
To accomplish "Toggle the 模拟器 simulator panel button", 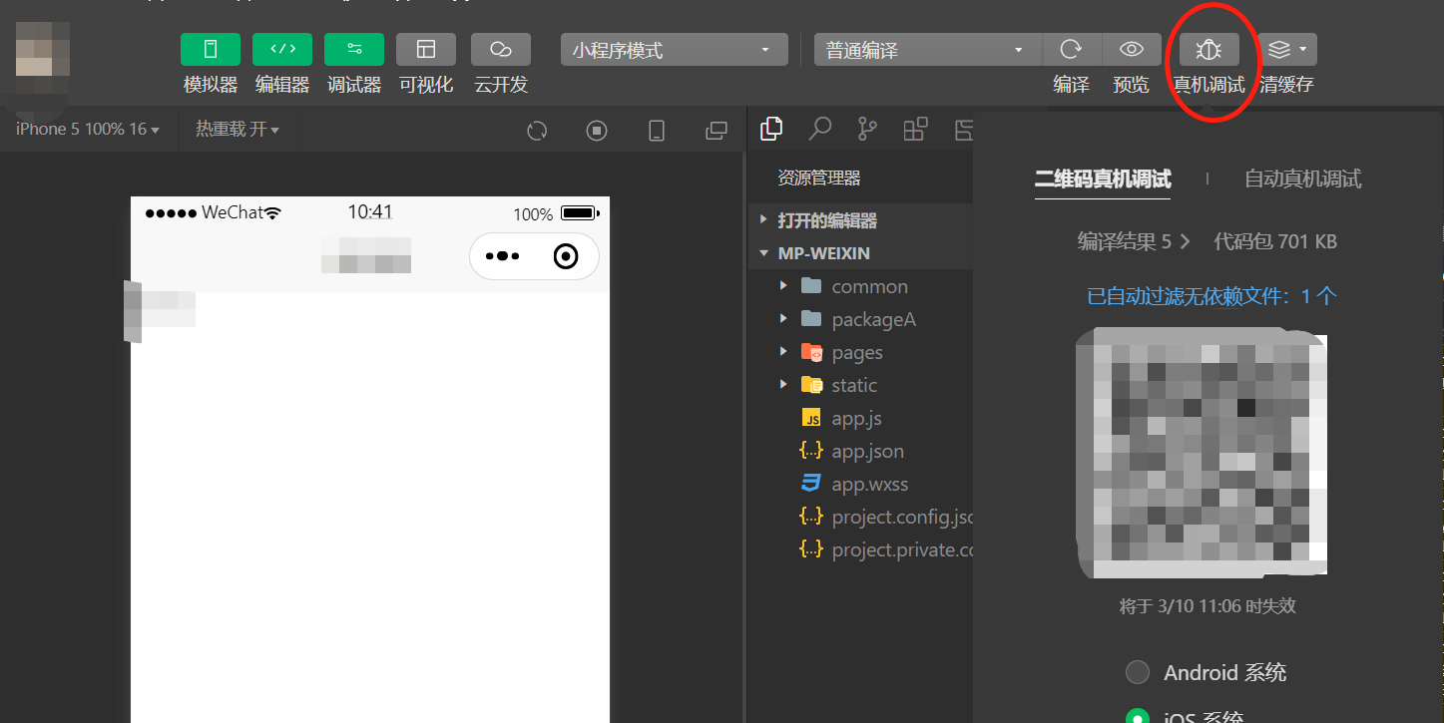I will pos(211,49).
